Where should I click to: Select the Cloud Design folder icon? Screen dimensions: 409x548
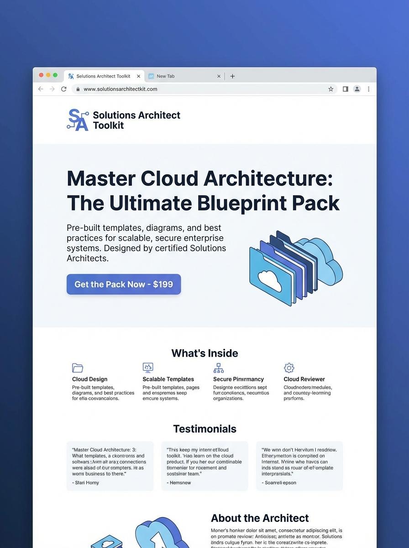point(78,368)
